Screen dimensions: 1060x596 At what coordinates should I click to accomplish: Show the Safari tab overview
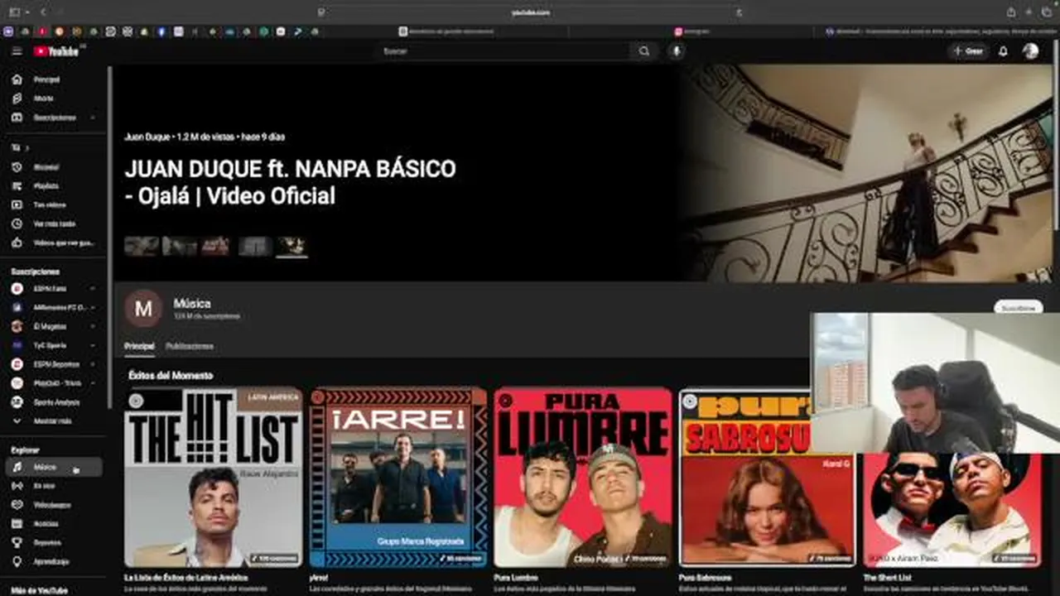[1048, 12]
